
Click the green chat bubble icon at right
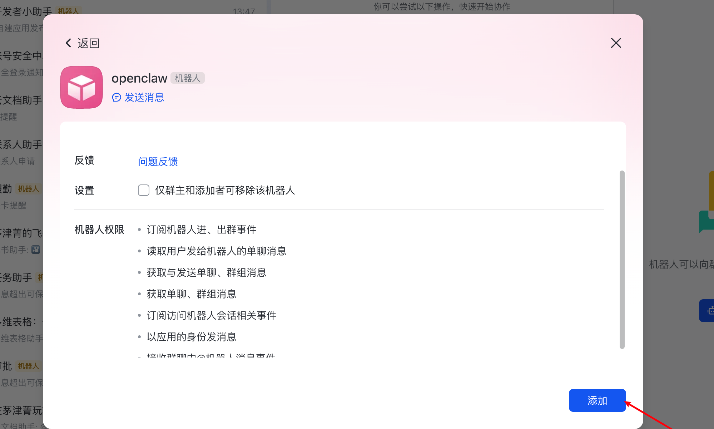pos(707,222)
